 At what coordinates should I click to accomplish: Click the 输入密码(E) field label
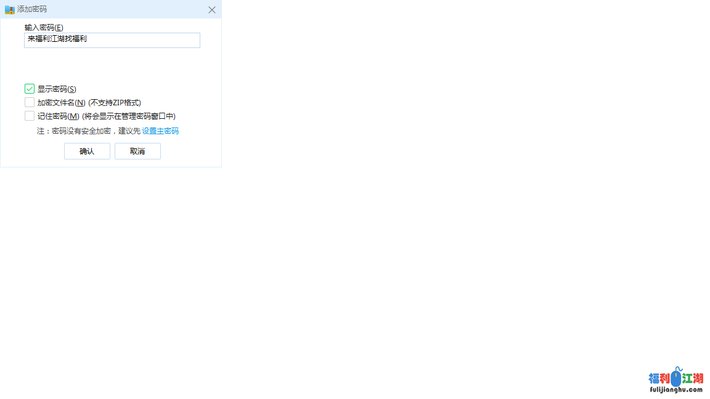click(44, 28)
